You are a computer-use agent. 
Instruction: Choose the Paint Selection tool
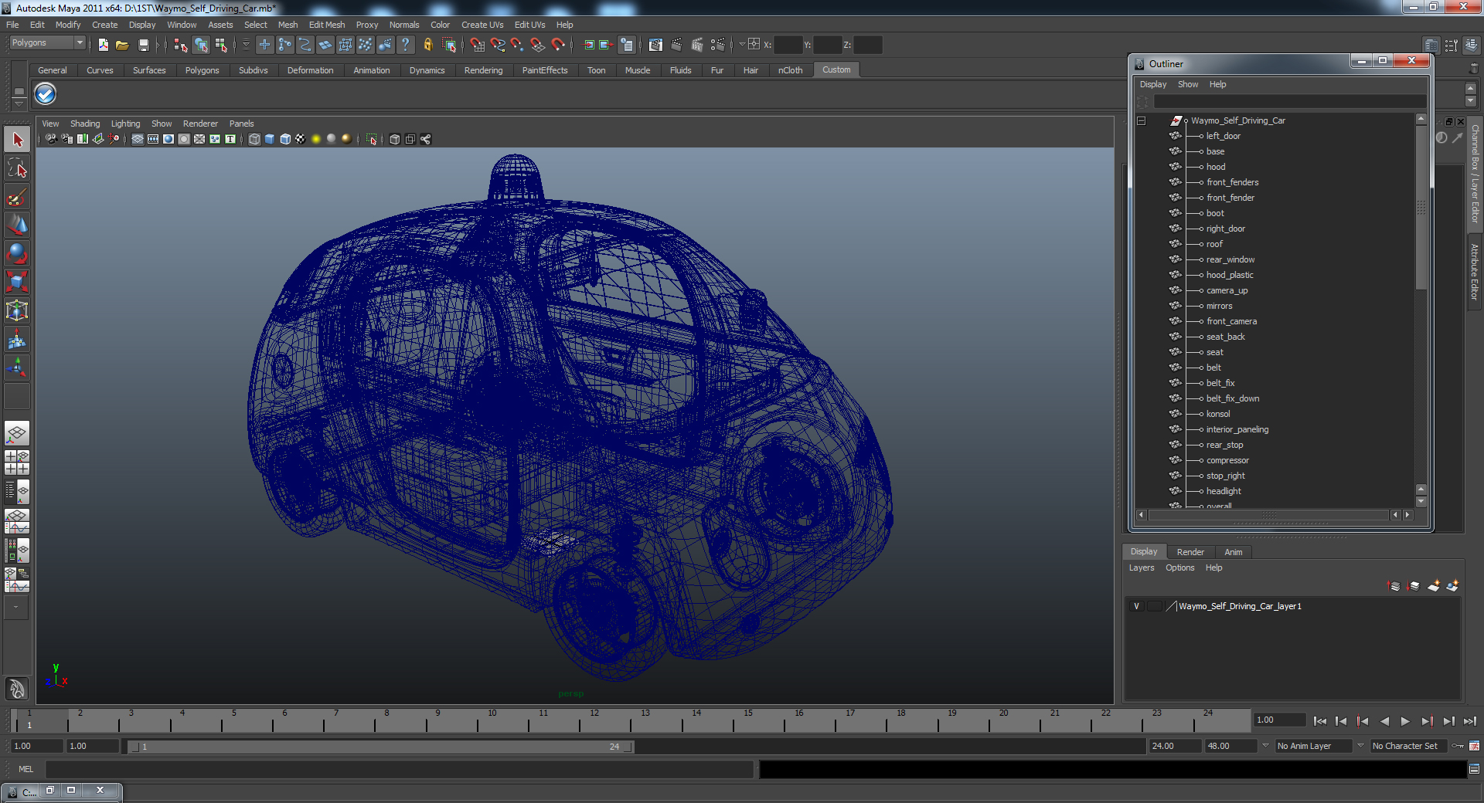click(x=17, y=197)
